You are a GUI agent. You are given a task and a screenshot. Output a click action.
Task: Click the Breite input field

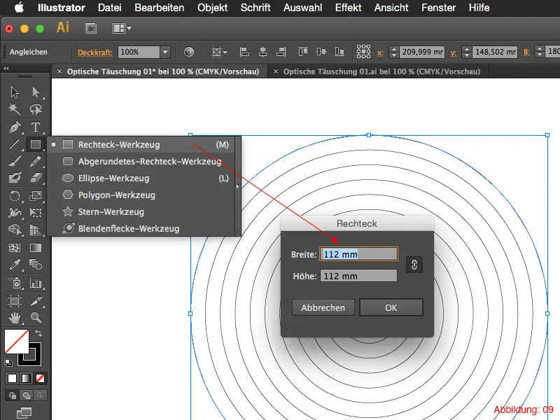358,254
